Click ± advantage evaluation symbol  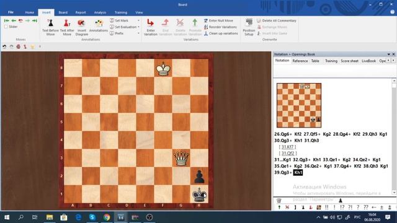click(x=381, y=208)
